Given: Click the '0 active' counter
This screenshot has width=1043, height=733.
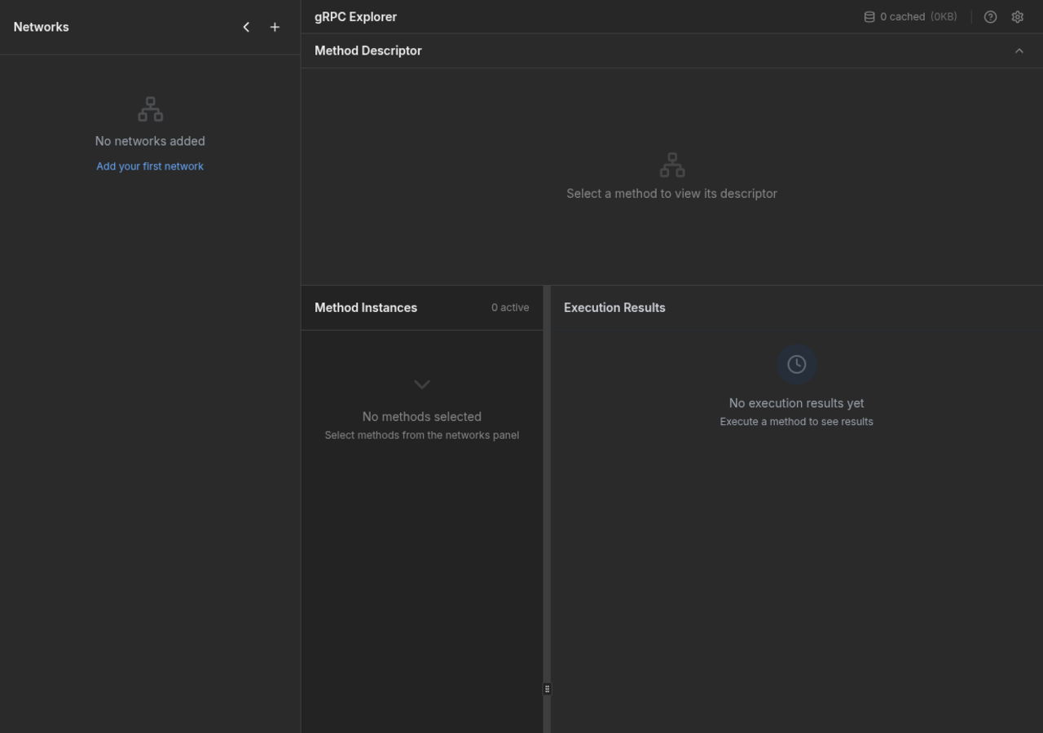Looking at the screenshot, I should tap(510, 308).
